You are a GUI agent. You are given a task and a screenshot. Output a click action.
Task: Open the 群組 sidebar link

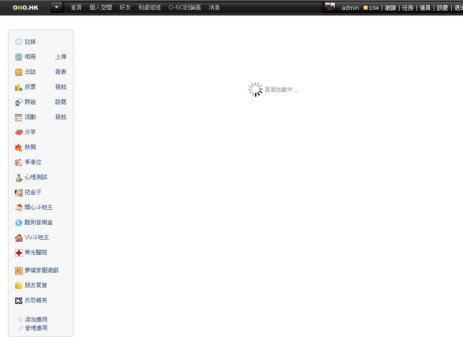point(30,102)
